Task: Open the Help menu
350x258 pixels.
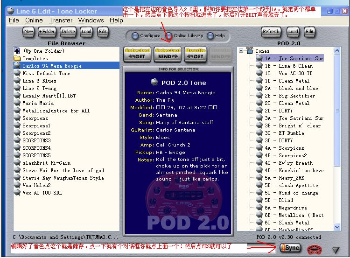Action: click(116, 21)
